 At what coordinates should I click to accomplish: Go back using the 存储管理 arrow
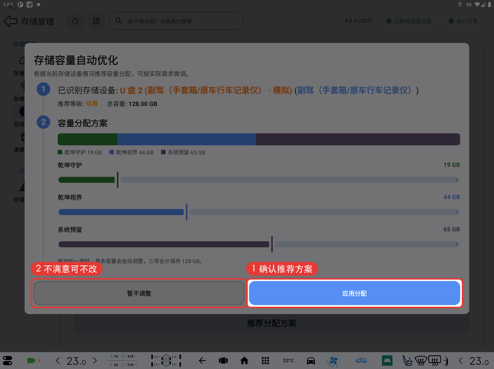pyautogui.click(x=10, y=21)
